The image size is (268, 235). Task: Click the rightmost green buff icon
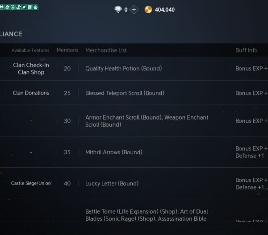[35, 7]
